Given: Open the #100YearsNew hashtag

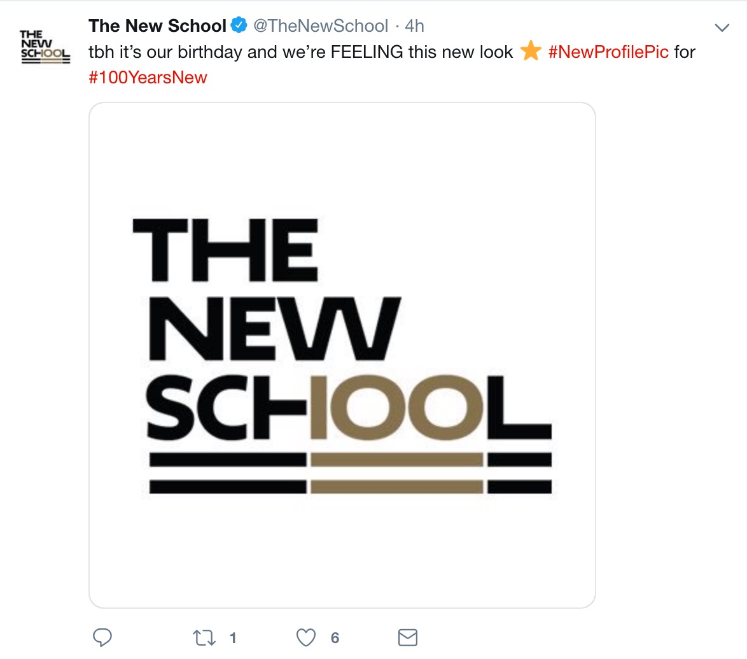Looking at the screenshot, I should 148,78.
